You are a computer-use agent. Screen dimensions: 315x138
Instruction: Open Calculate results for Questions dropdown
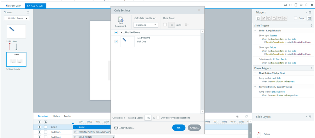coord(146,25)
